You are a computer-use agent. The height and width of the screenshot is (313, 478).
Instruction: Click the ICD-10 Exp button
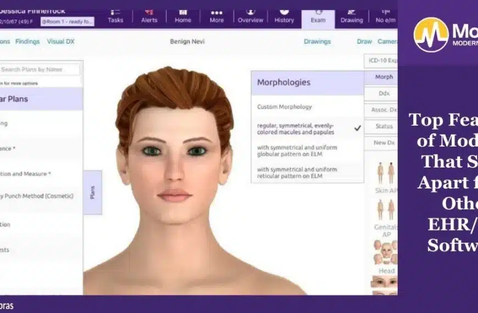pyautogui.click(x=381, y=60)
